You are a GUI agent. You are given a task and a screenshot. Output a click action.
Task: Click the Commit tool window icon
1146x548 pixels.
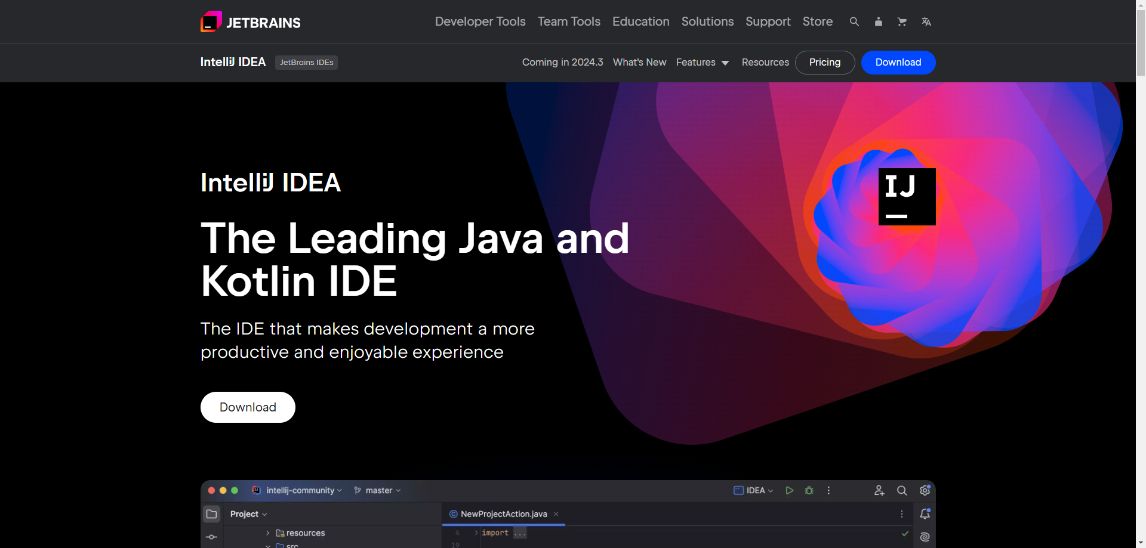click(x=211, y=537)
